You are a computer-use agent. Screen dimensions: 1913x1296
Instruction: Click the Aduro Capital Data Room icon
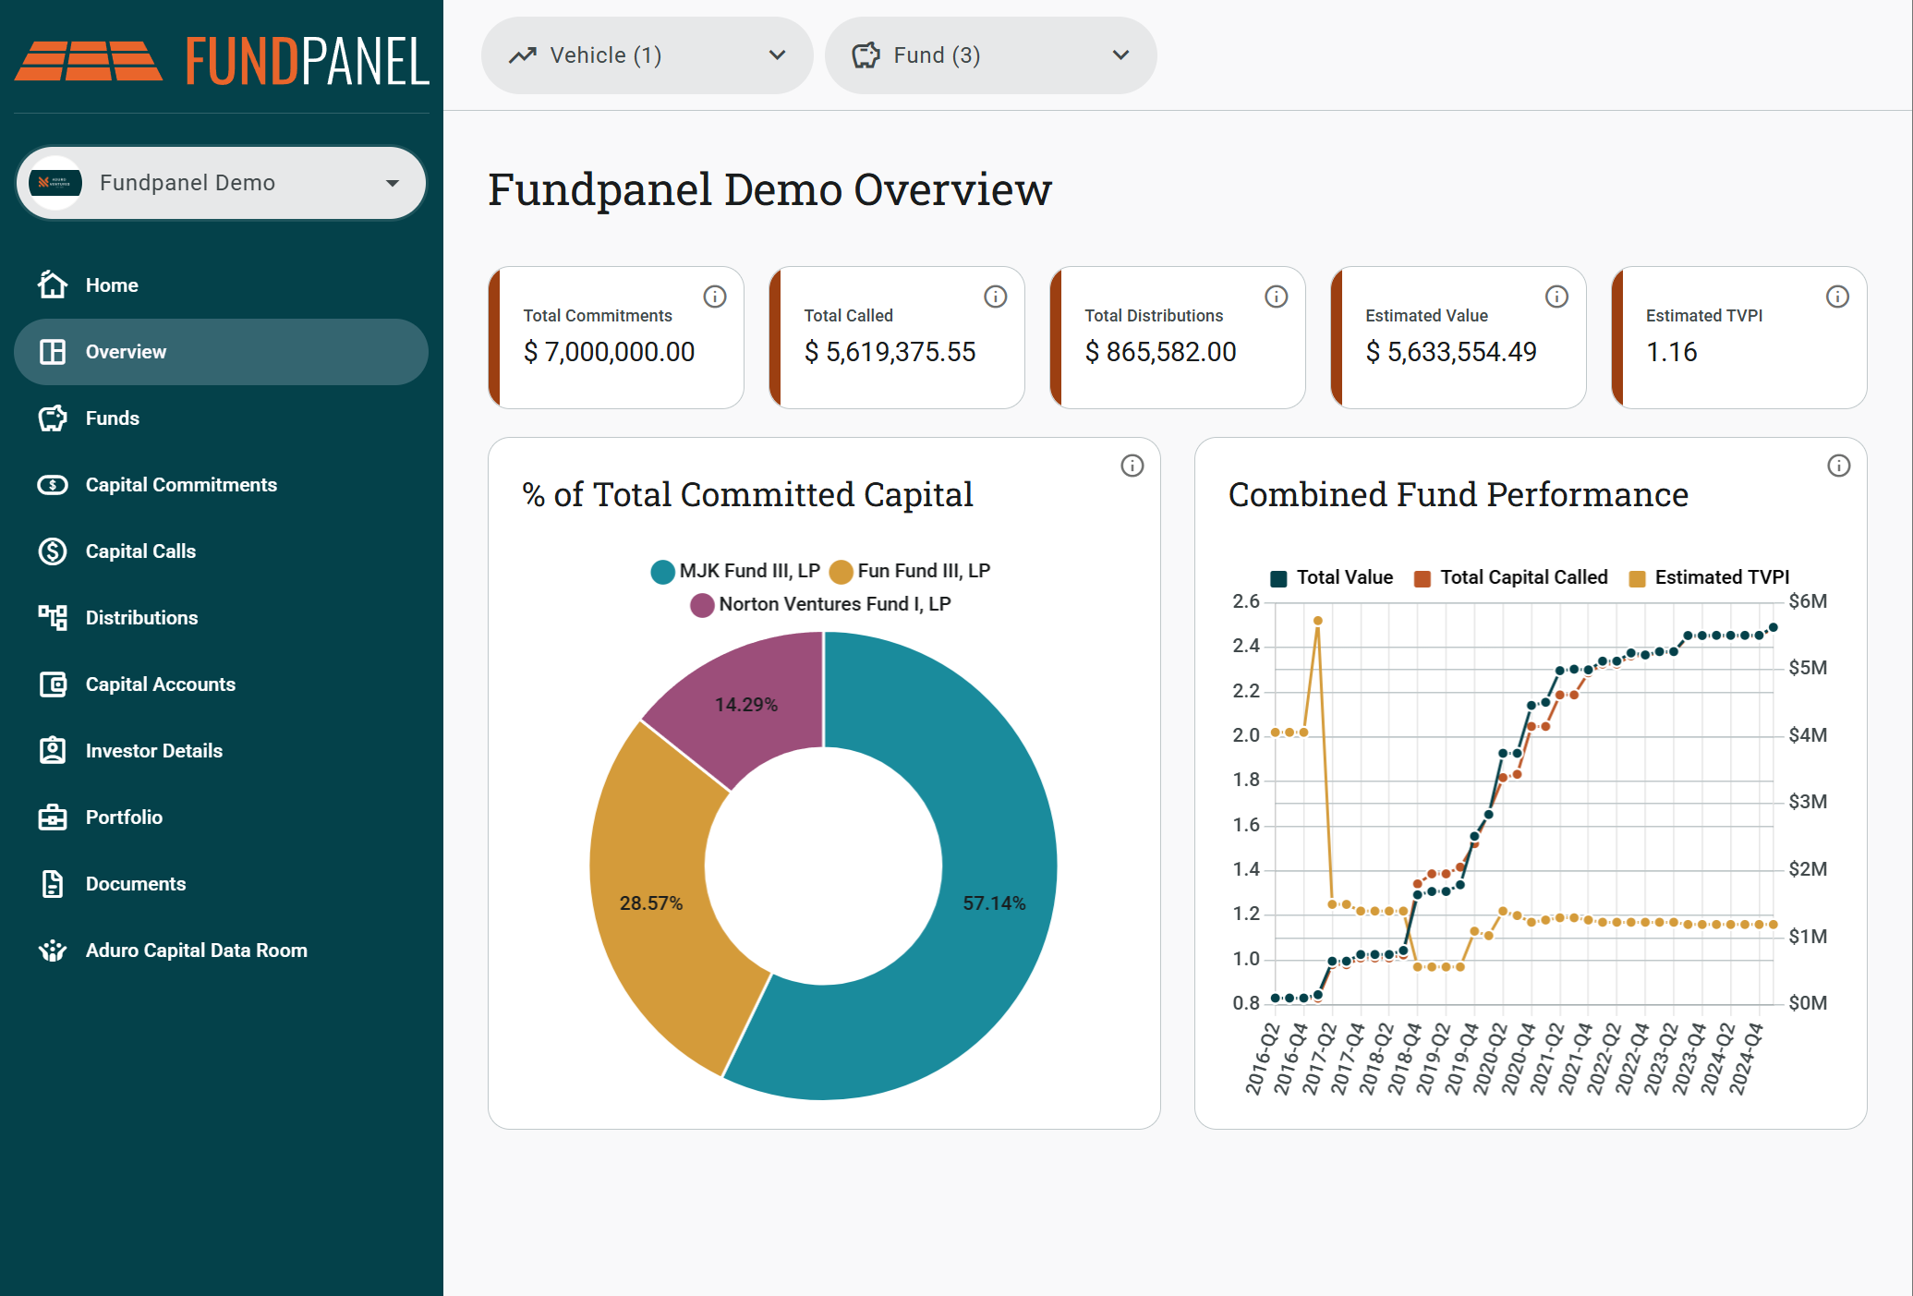[53, 950]
